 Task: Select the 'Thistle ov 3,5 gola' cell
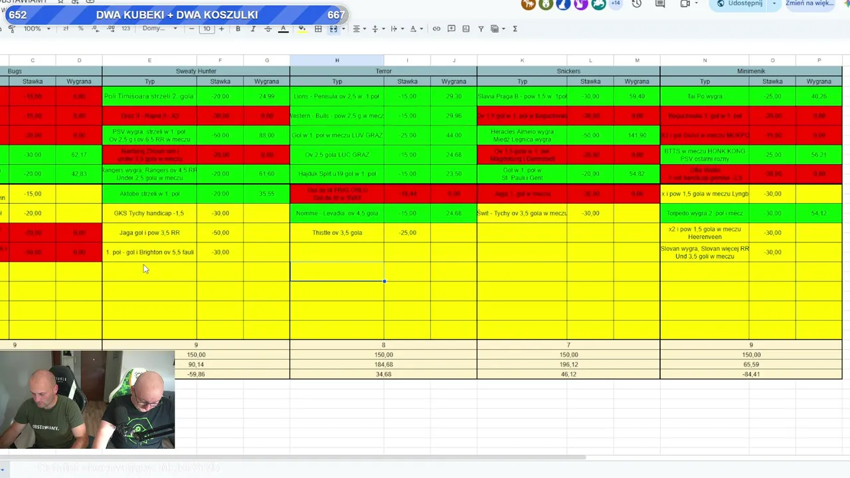tap(337, 232)
